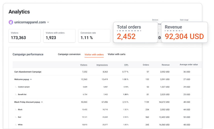
Task: Click the 1.20 % conversion rate cell
Action: 126,94
